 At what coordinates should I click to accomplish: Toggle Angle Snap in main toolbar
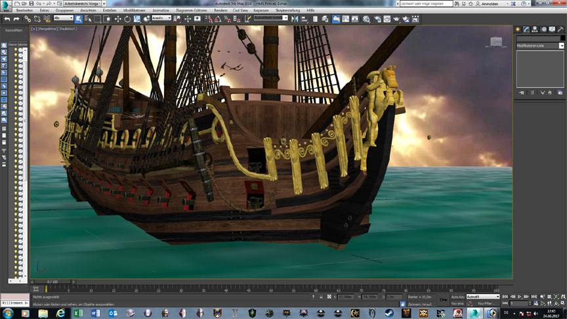218,19
